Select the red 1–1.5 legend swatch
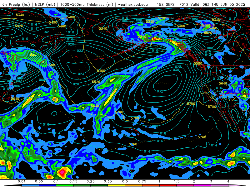 click(x=168, y=185)
